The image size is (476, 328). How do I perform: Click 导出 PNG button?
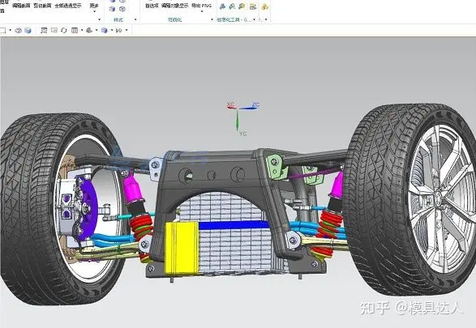202,6
